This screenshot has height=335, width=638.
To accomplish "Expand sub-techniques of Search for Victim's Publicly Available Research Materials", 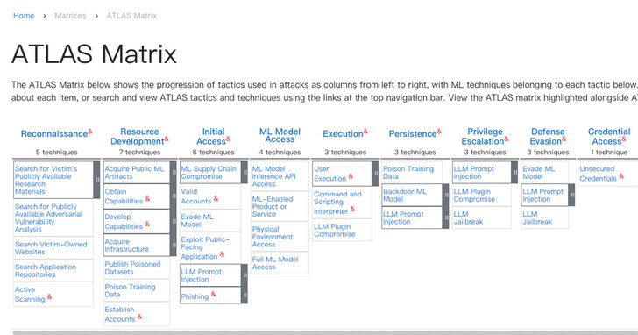I will (96, 180).
